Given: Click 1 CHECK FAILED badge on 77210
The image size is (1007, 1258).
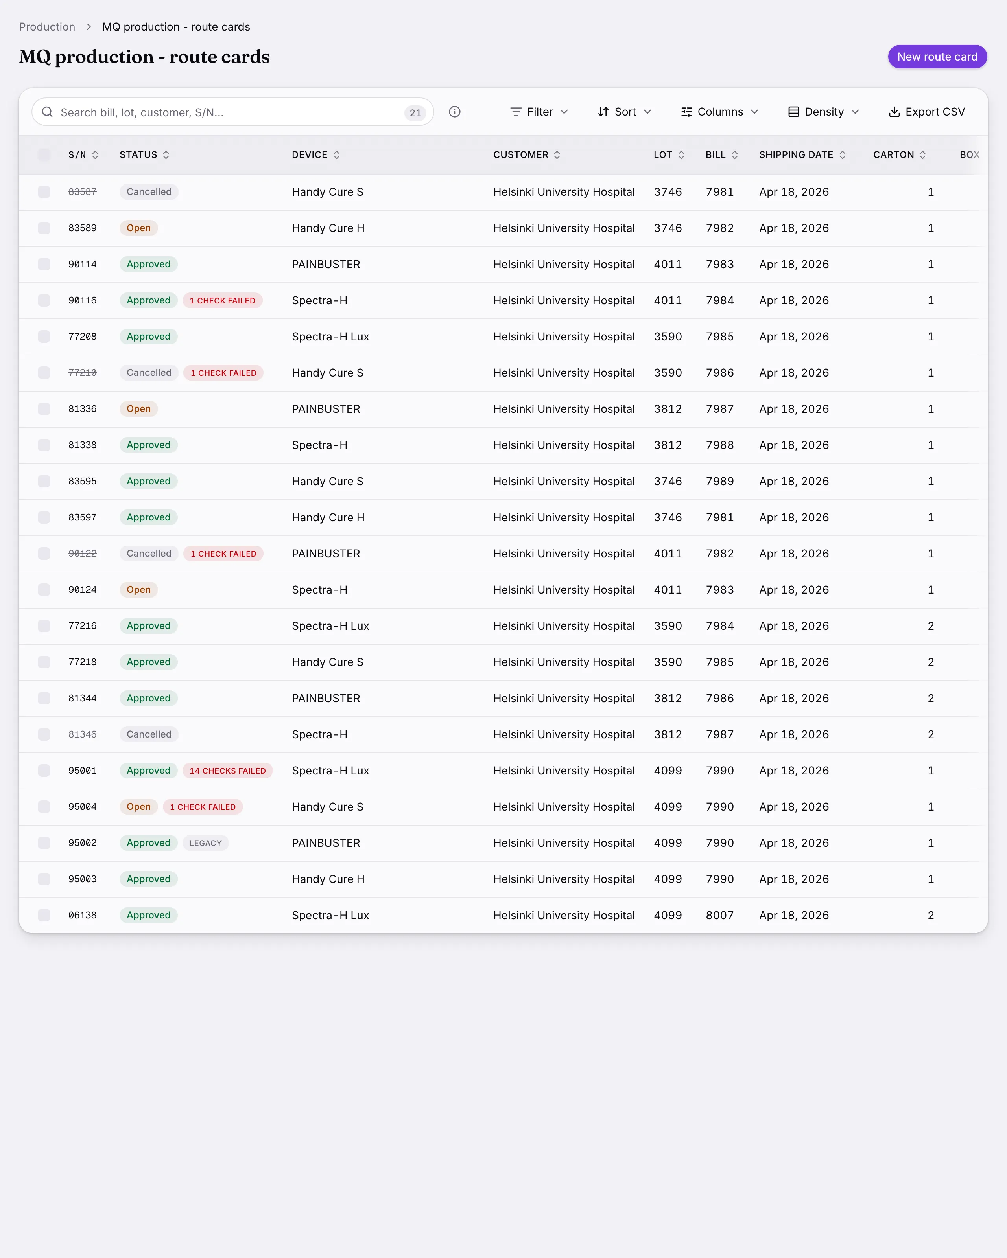Looking at the screenshot, I should coord(223,373).
